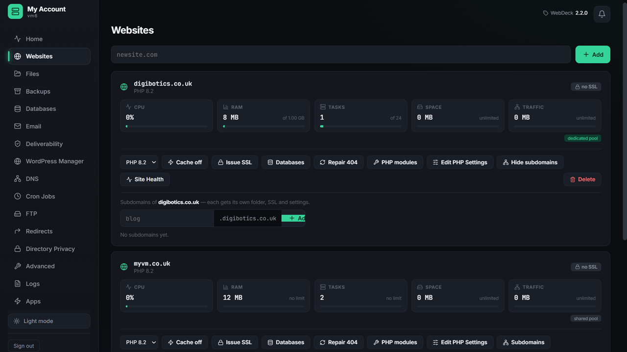Sign out of the account
Screen dimensions: 627x352
coord(24,346)
